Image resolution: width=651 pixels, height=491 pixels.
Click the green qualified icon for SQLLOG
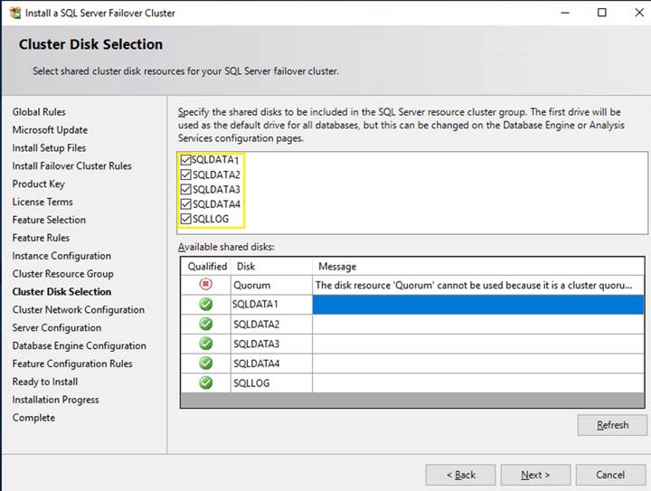click(x=205, y=382)
